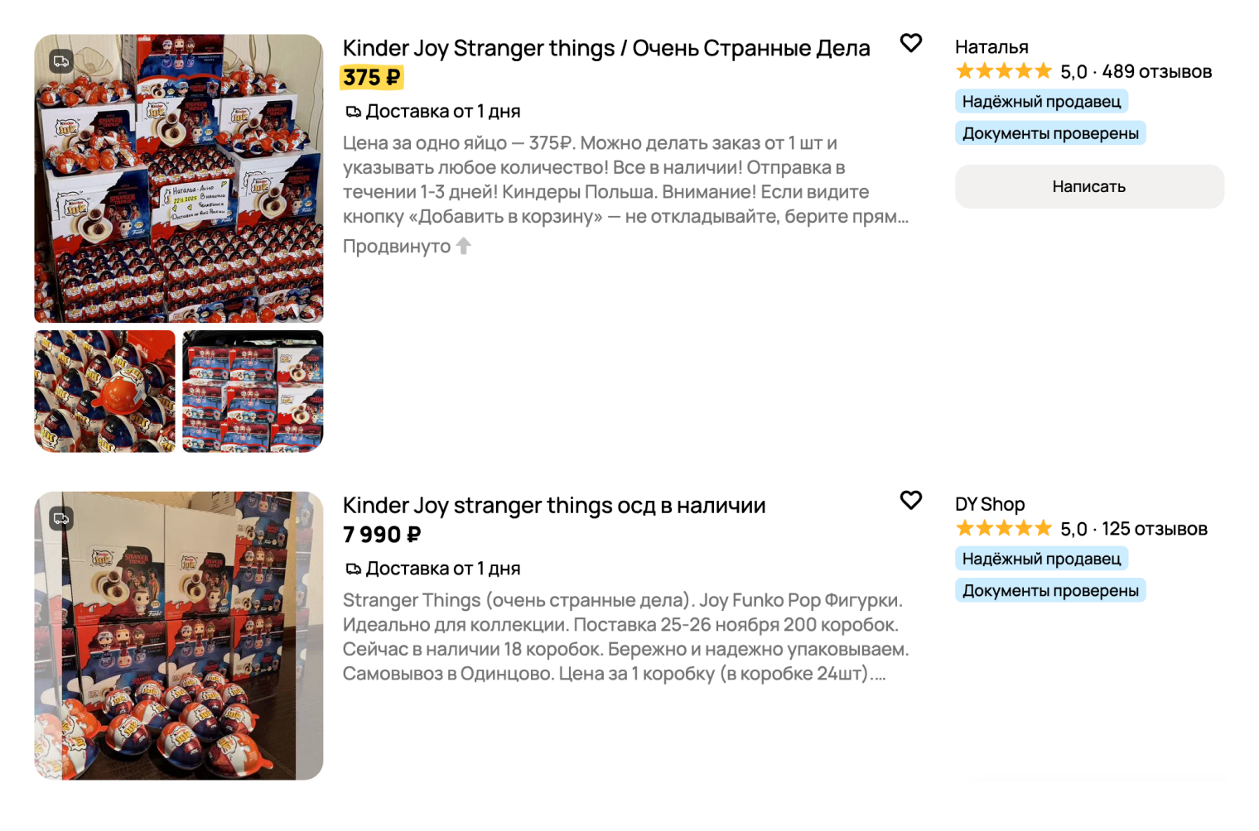Open the DY Shop listing photo
Screen dimensions: 1259x831
pyautogui.click(x=178, y=636)
